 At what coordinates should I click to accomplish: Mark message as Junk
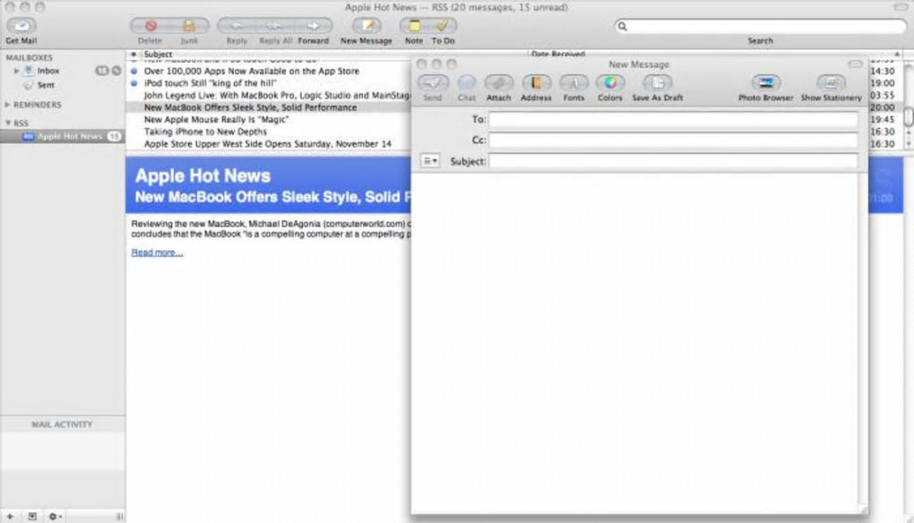pyautogui.click(x=189, y=26)
